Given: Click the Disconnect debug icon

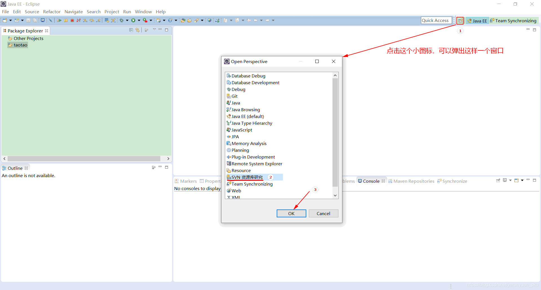Looking at the screenshot, I should [79, 20].
